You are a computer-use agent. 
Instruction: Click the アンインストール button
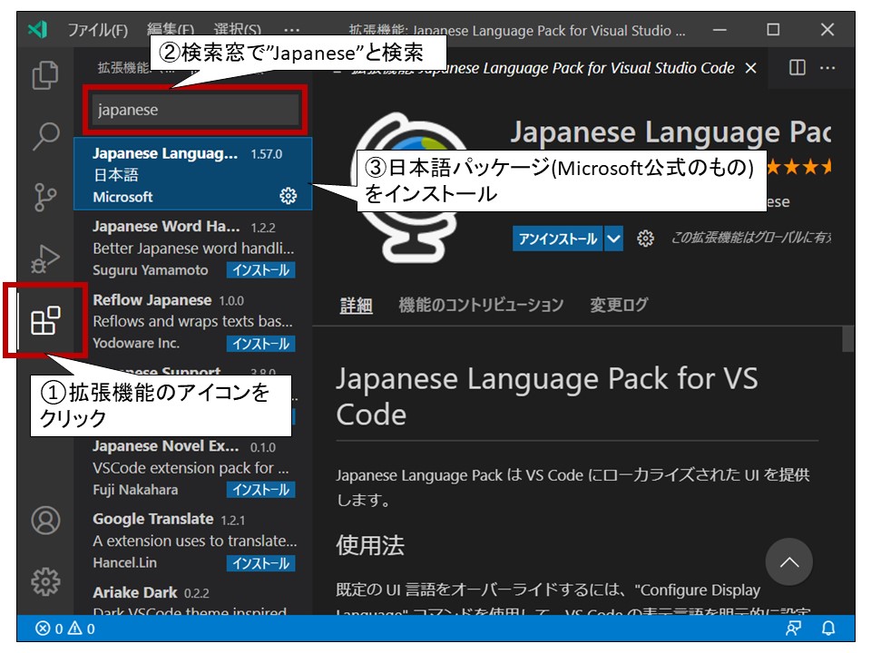[x=557, y=239]
